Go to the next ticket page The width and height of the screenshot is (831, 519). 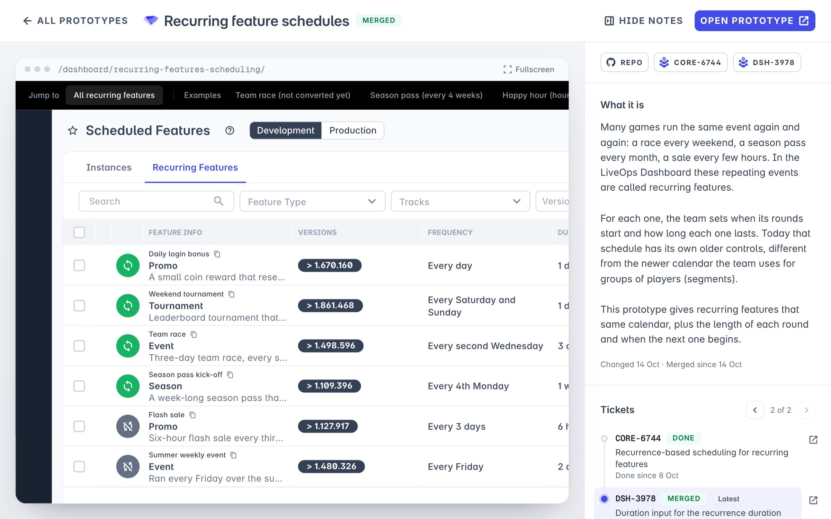(806, 410)
